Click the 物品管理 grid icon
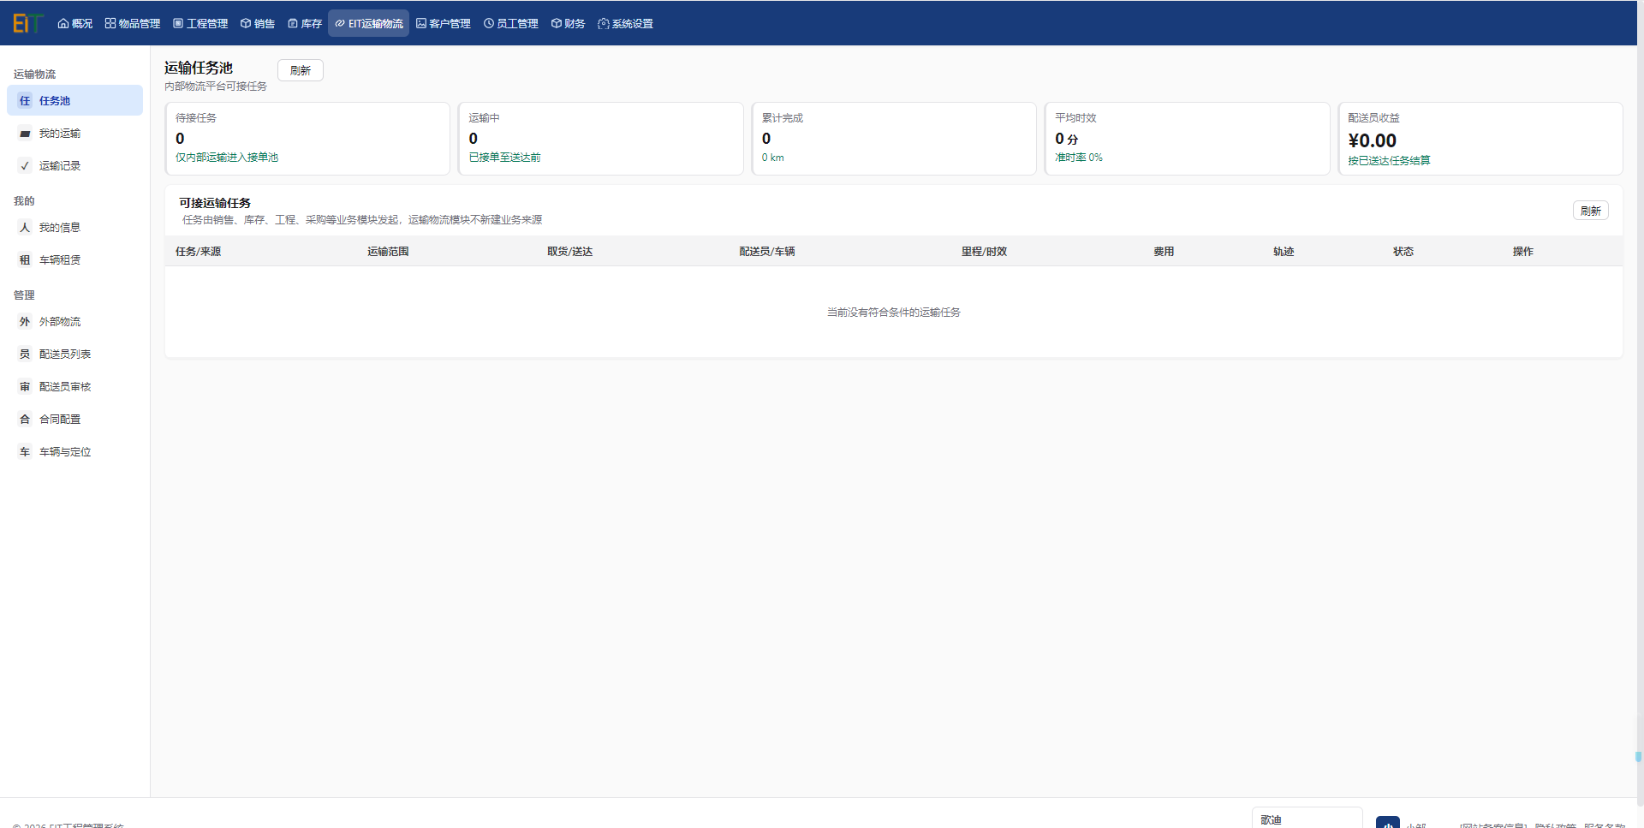This screenshot has width=1644, height=828. pos(110,23)
